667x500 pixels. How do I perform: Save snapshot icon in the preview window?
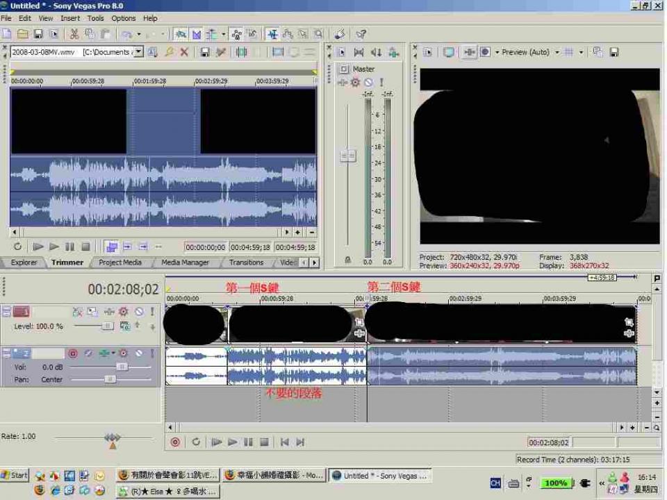(x=614, y=52)
